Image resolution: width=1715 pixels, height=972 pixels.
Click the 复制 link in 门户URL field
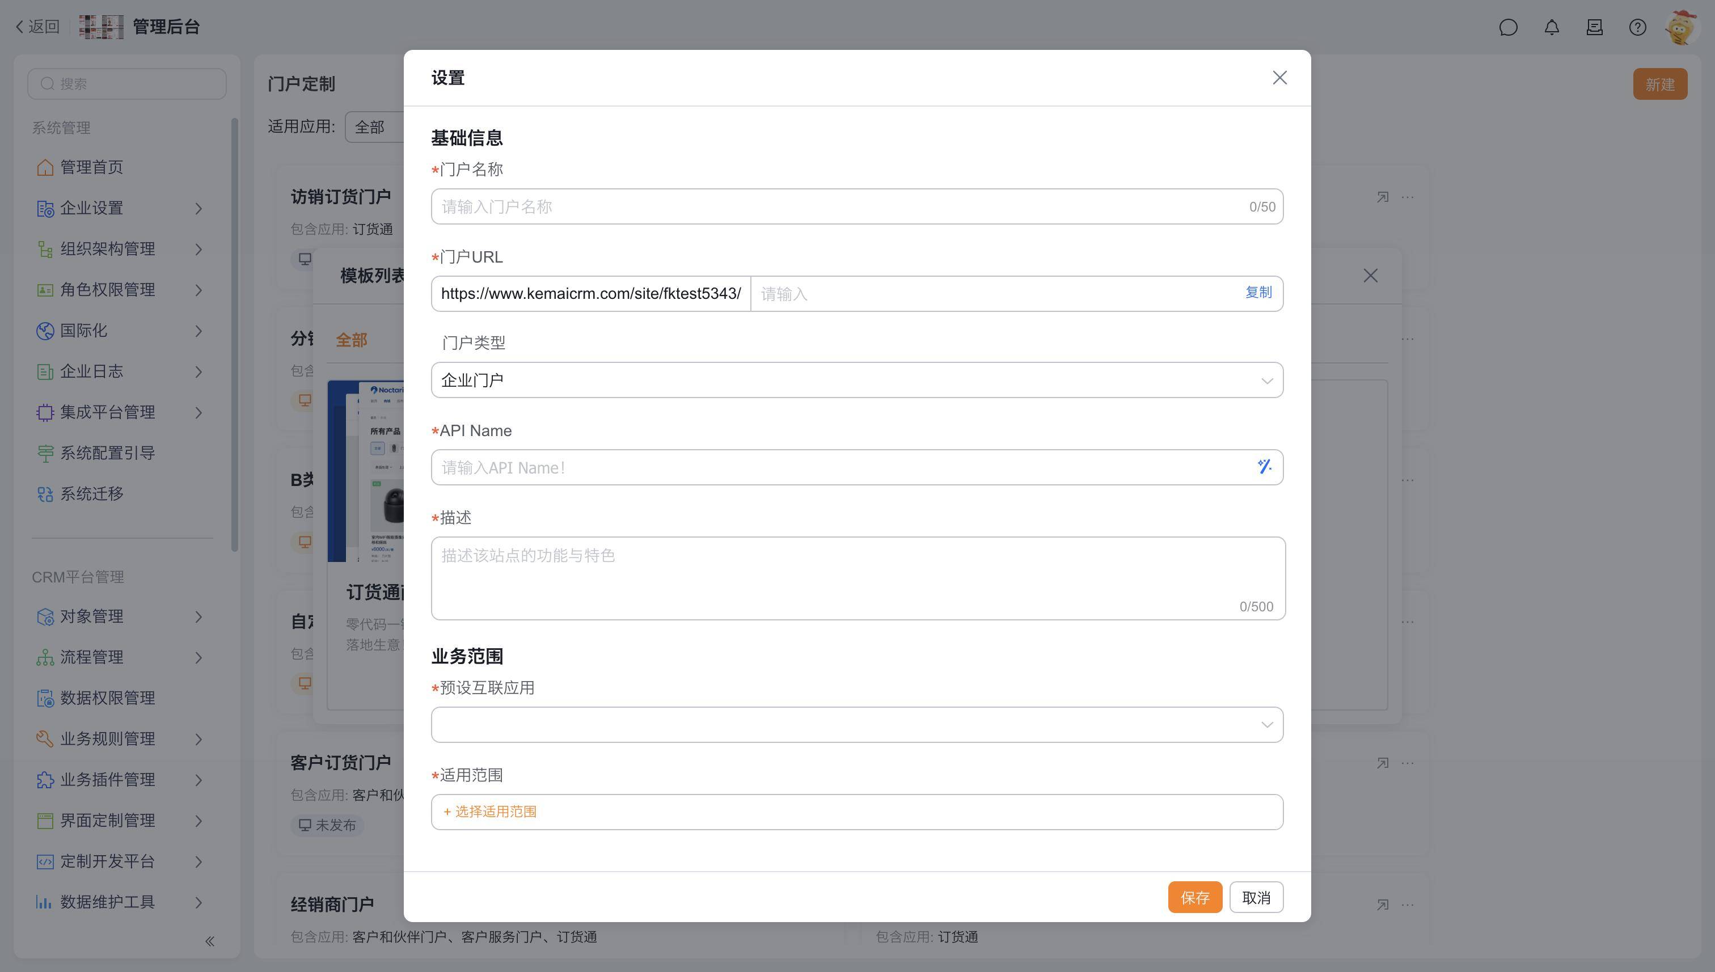(1258, 293)
